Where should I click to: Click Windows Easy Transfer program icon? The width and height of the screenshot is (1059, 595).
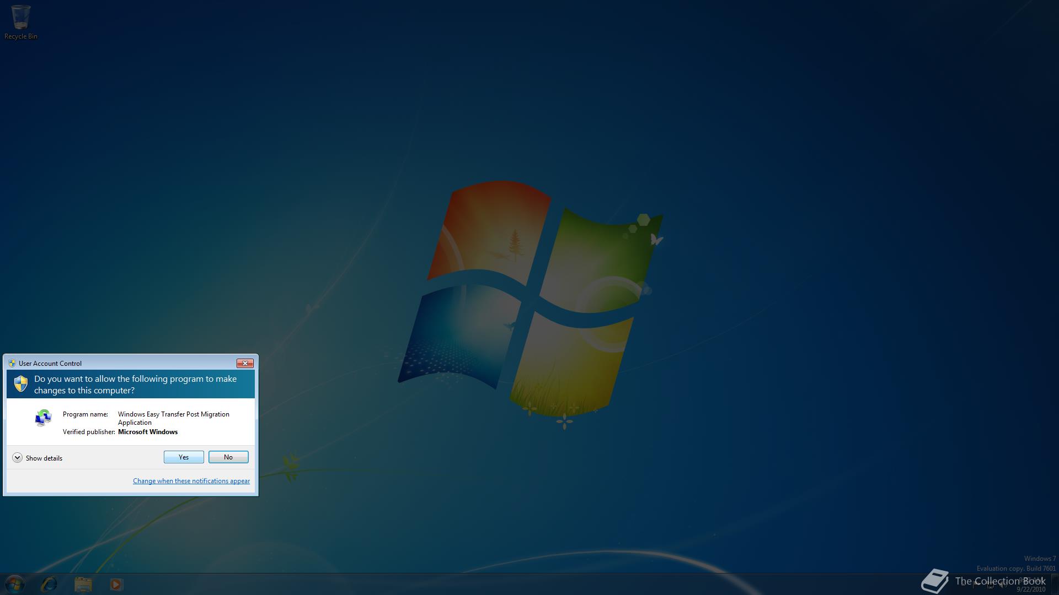coord(43,418)
